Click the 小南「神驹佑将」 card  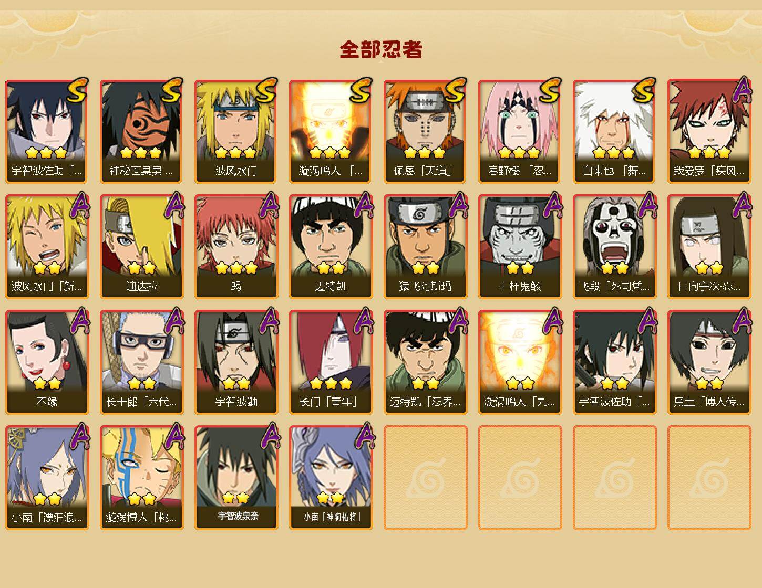[x=331, y=478]
